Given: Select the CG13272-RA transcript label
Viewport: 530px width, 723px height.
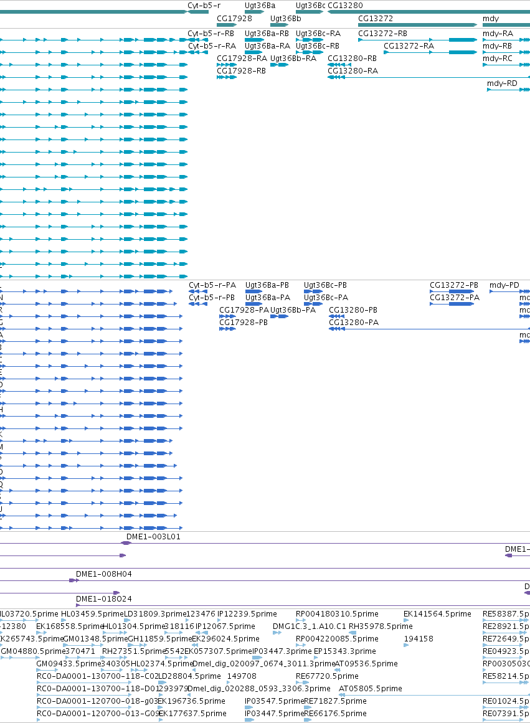Looking at the screenshot, I should coord(409,46).
